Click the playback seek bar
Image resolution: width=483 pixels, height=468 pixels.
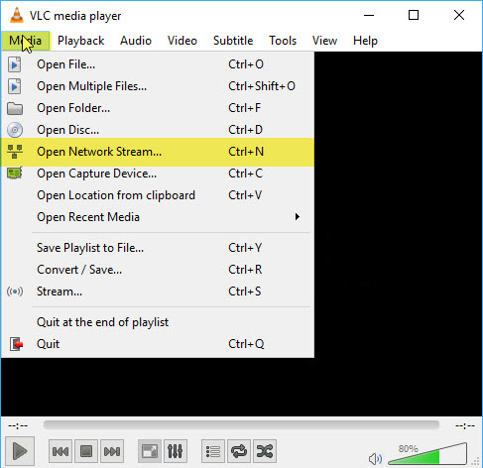tap(241, 425)
